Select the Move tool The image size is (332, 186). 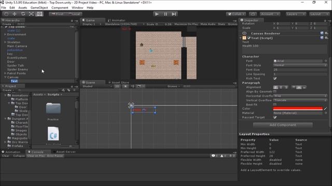tap(15, 14)
